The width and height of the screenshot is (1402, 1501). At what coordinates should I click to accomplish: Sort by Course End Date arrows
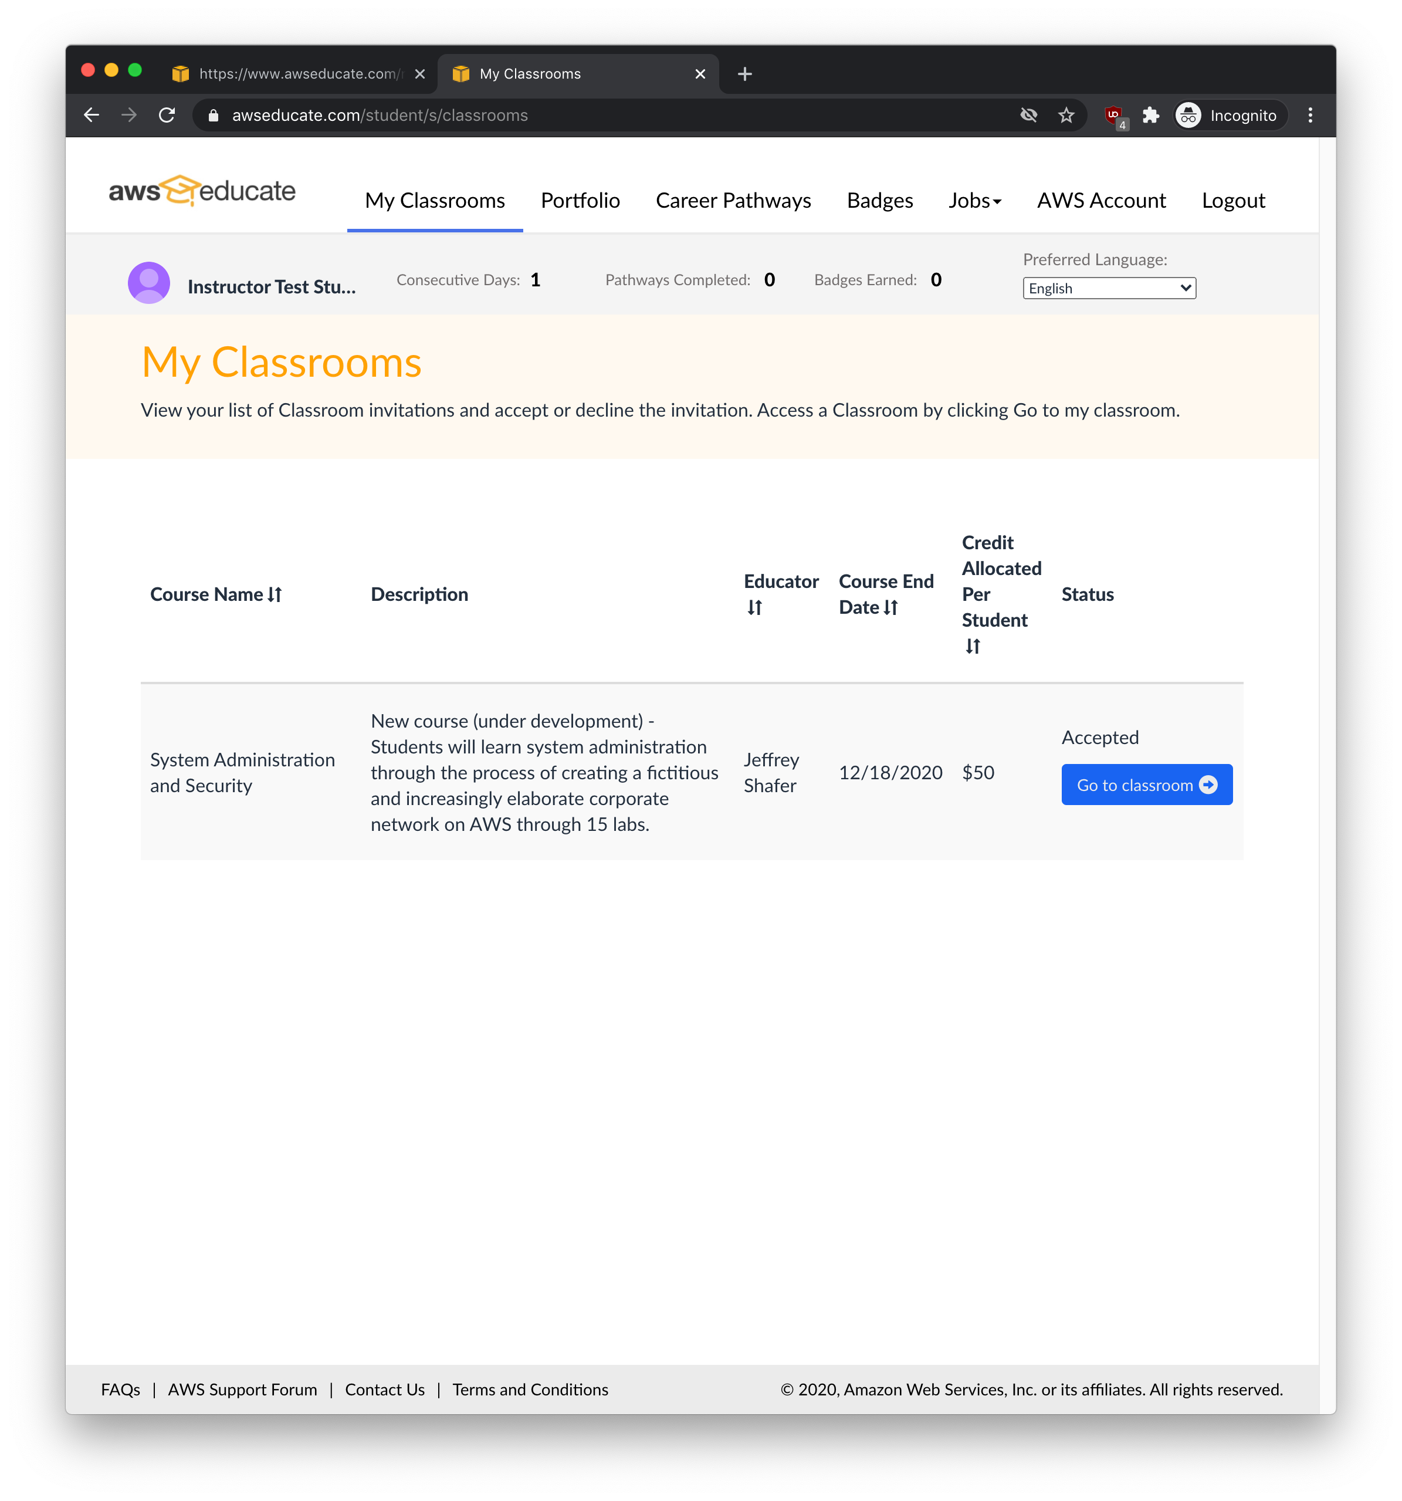click(891, 608)
